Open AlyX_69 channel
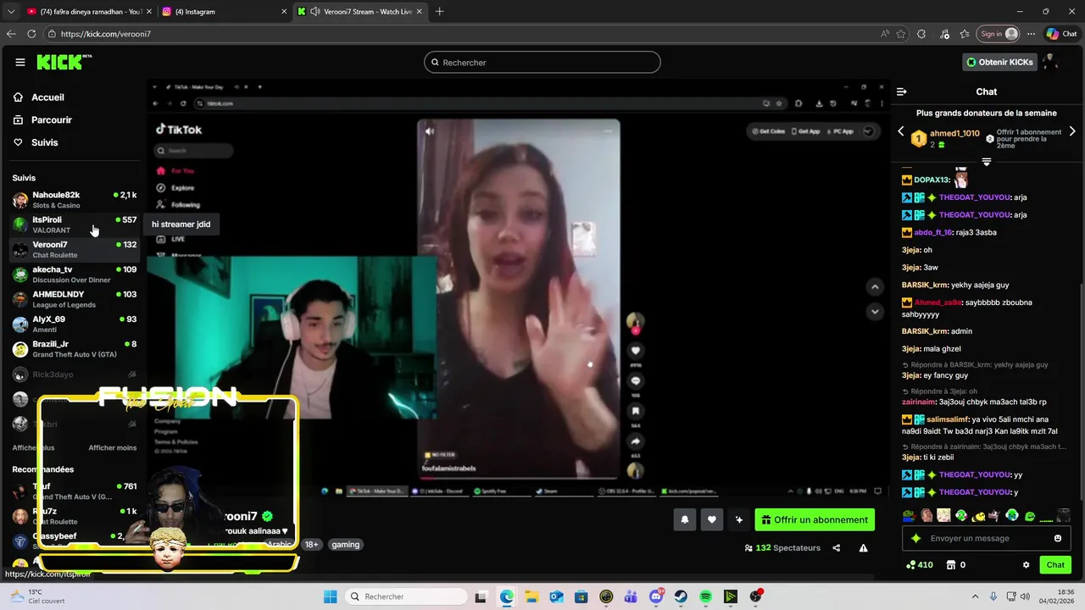The height and width of the screenshot is (610, 1085). [75, 324]
